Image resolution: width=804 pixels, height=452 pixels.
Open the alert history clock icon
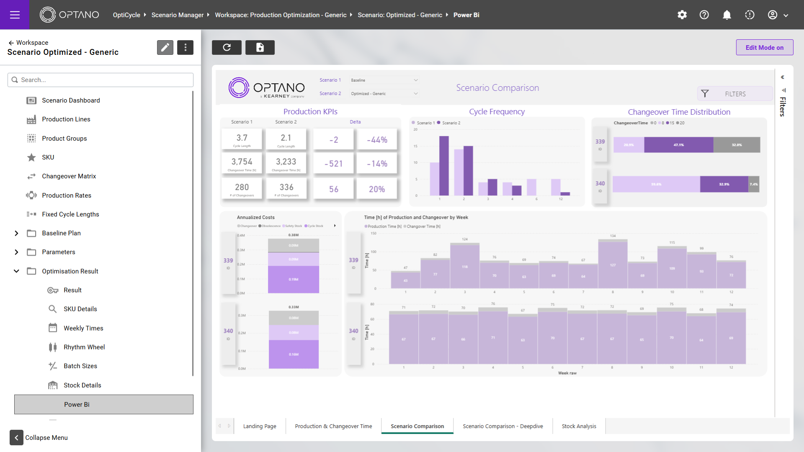[750, 15]
